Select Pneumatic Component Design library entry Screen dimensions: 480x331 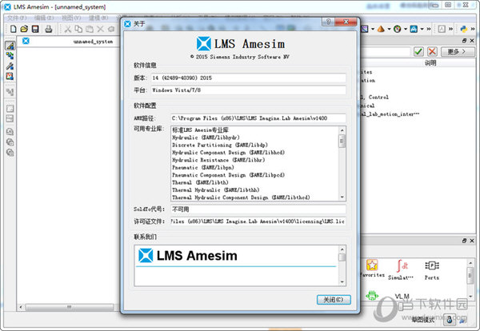click(x=228, y=175)
